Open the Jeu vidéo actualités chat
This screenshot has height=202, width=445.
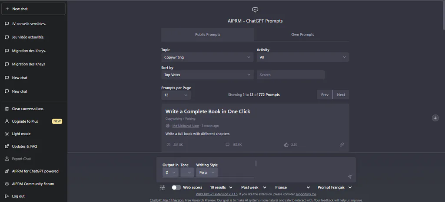click(33, 37)
